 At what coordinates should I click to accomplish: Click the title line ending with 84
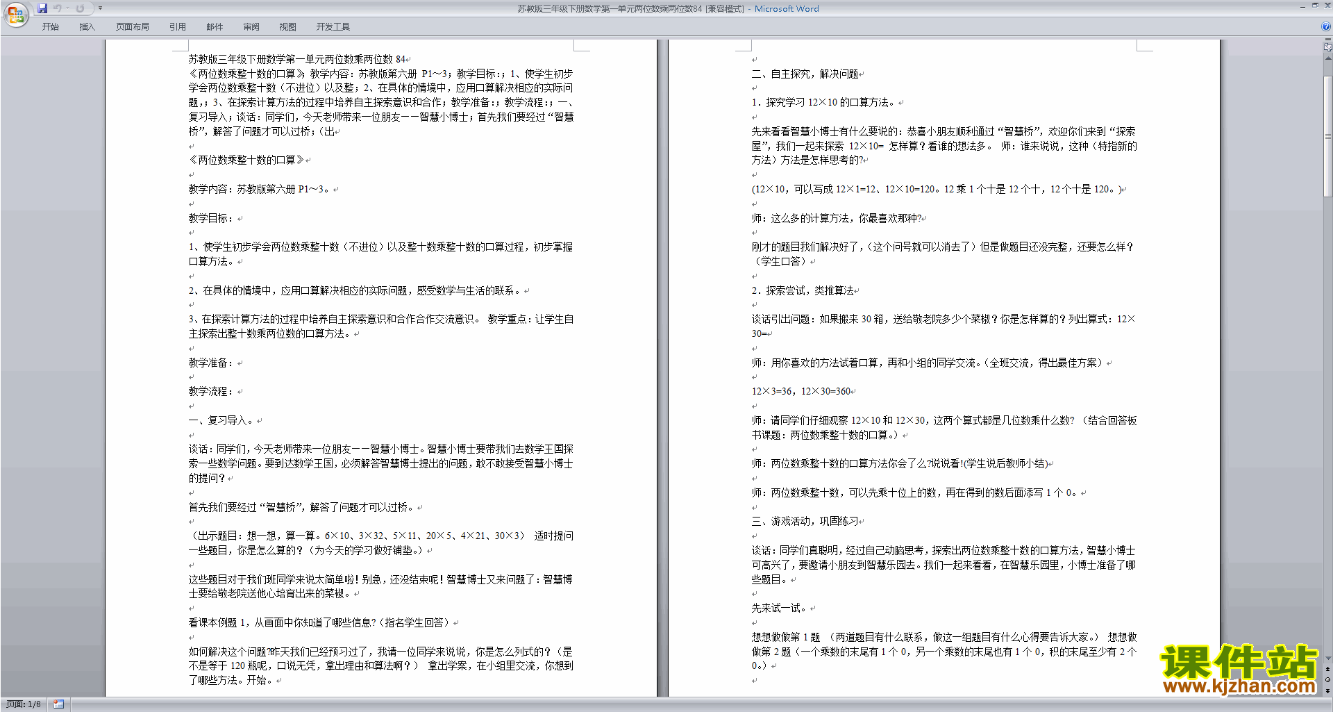click(x=297, y=59)
